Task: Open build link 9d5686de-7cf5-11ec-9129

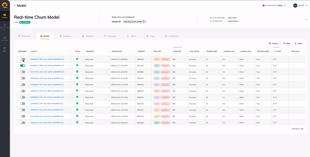Action: coord(47,97)
